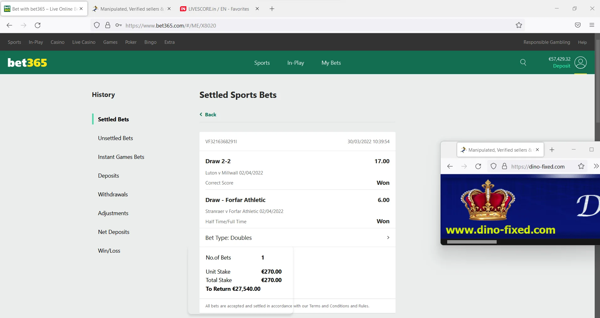Expand the Bet Type: Doubles row
Image resolution: width=600 pixels, height=318 pixels.
click(297, 238)
